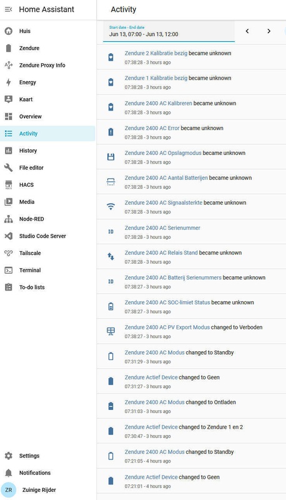Open Zendure 2400 AC PV Export Modus link
The width and height of the screenshot is (286, 500).
[x=167, y=327]
